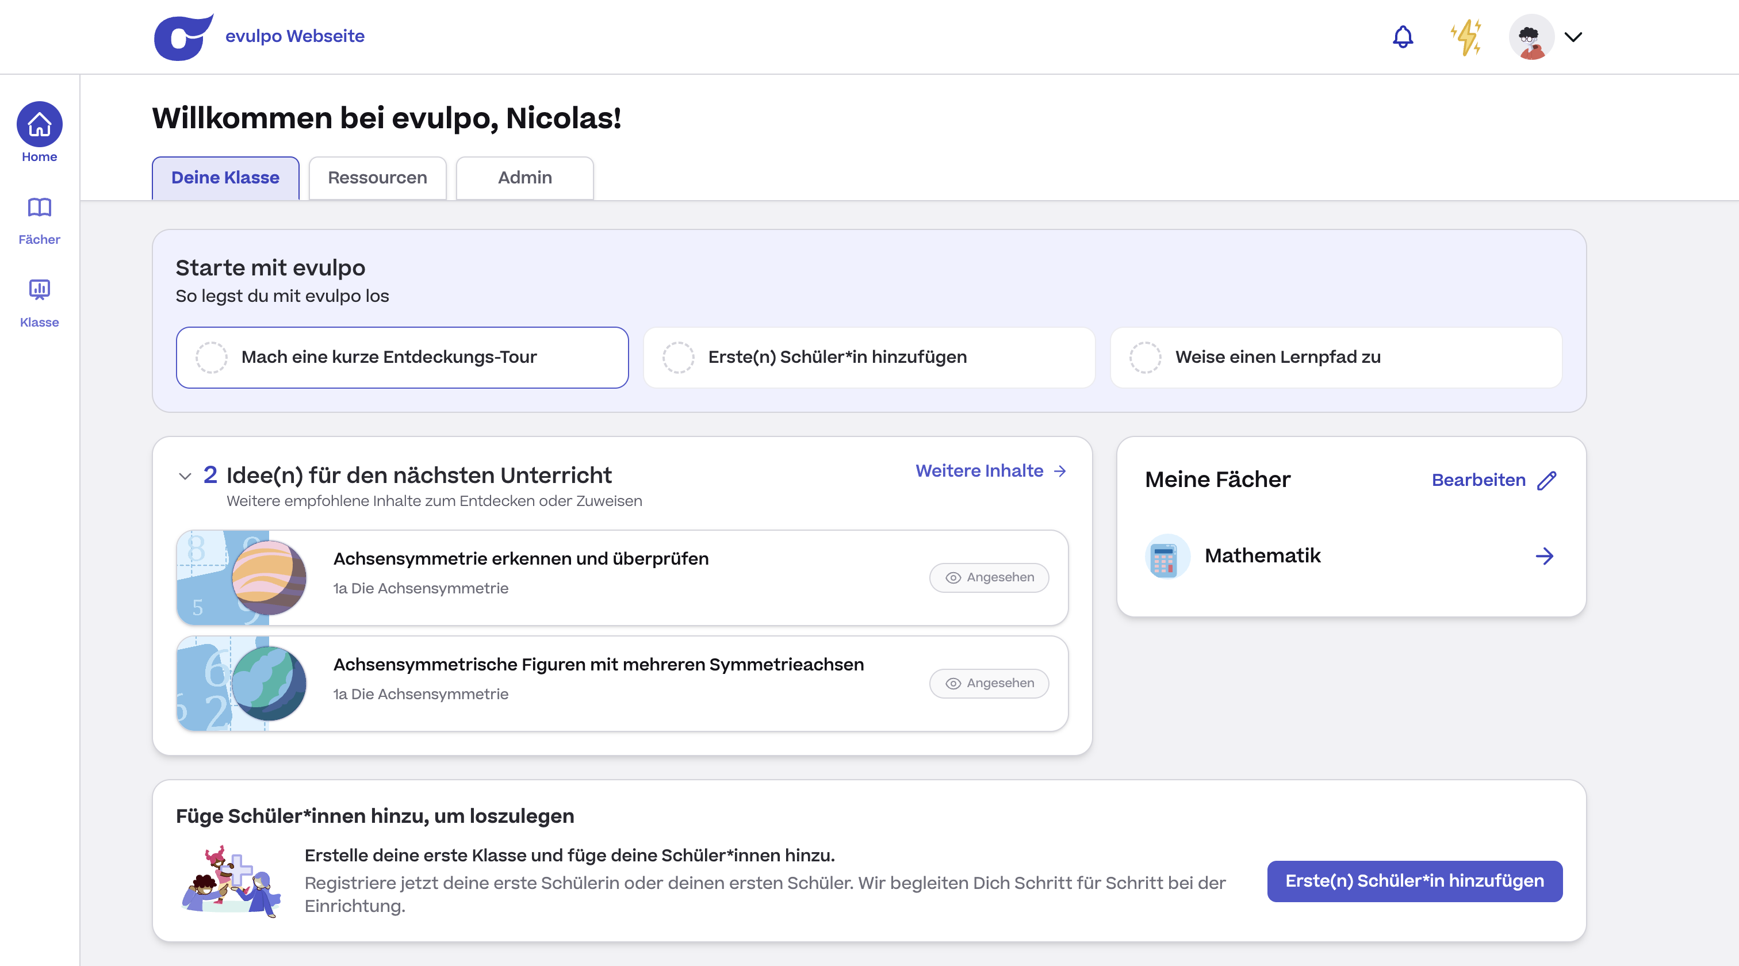This screenshot has height=966, width=1739.
Task: Toggle the Schüler*in hinzufügen step circle
Action: point(678,357)
